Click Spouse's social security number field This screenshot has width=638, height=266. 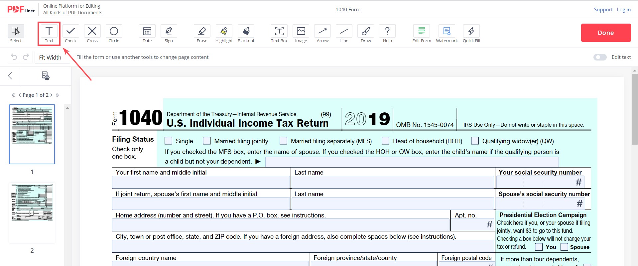540,203
